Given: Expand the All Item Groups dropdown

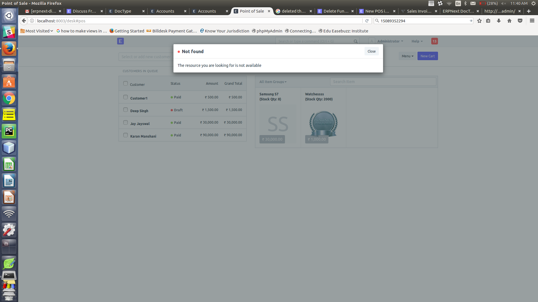Looking at the screenshot, I should 273,82.
